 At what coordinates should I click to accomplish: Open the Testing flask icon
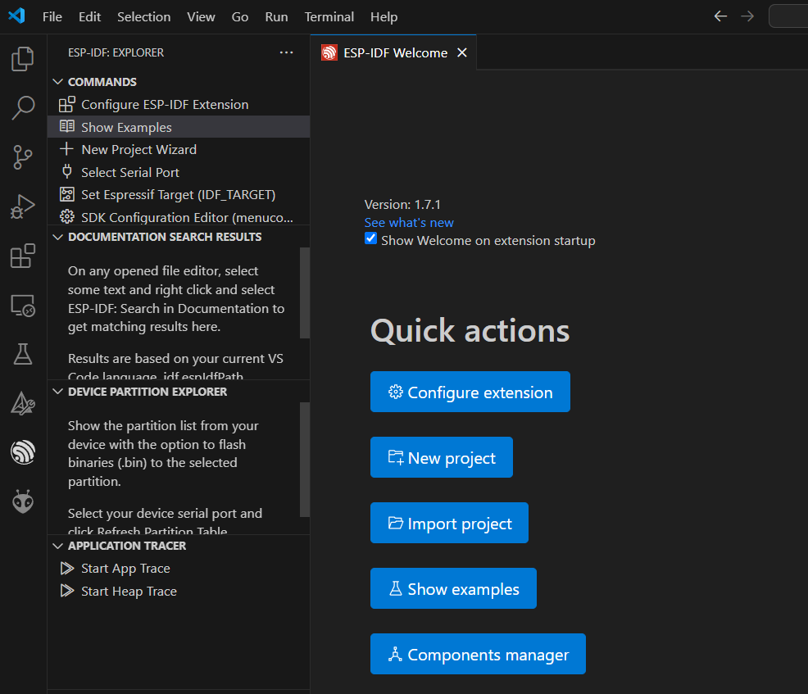pos(23,354)
